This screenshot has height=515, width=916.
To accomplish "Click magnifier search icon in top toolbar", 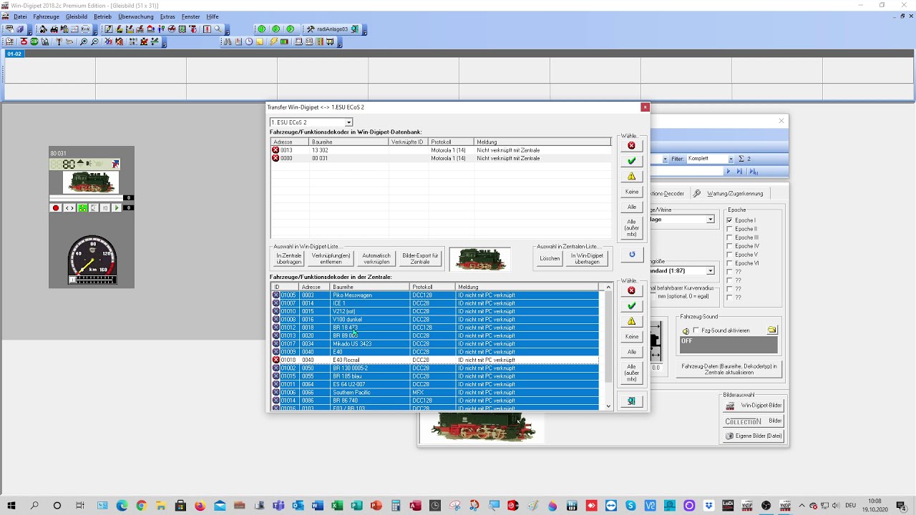I will pos(218,29).
